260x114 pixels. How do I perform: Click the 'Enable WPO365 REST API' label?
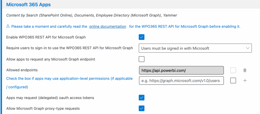click(x=46, y=37)
